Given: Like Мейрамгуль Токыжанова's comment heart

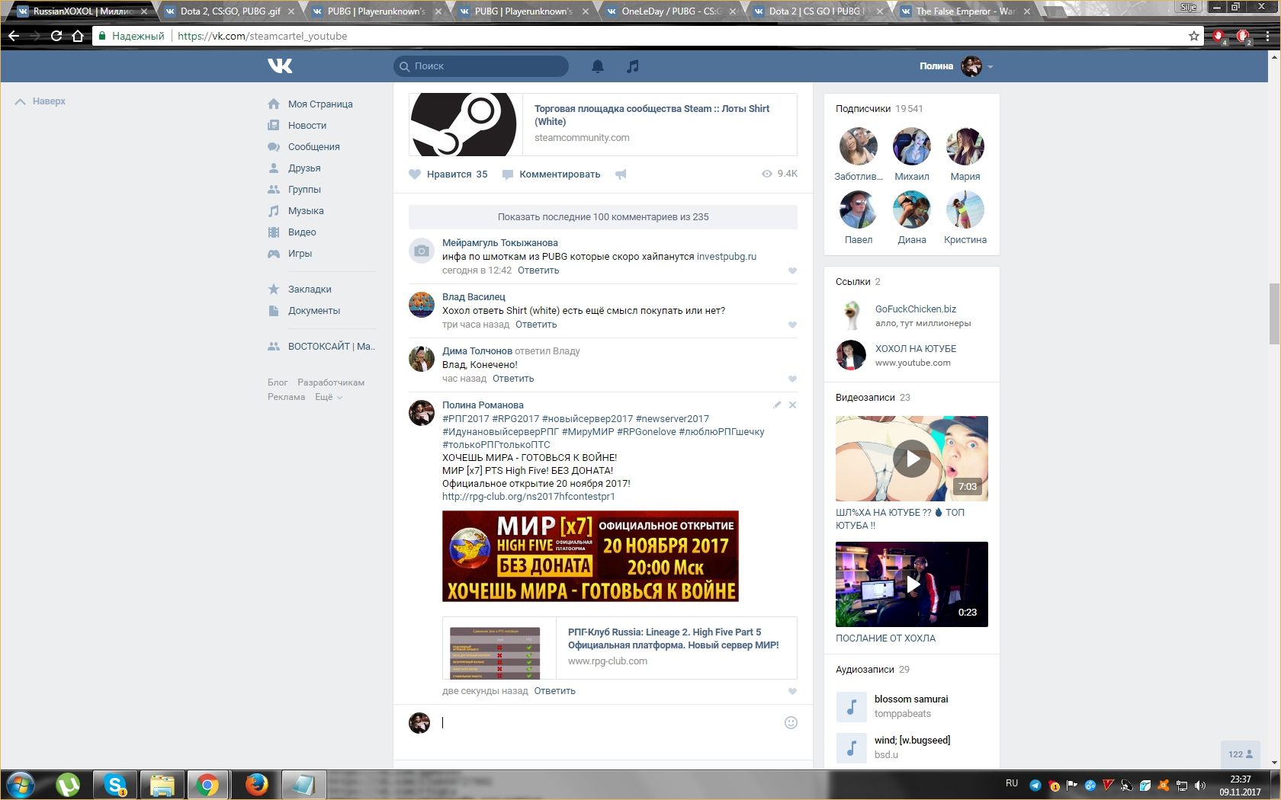Looking at the screenshot, I should coord(792,271).
